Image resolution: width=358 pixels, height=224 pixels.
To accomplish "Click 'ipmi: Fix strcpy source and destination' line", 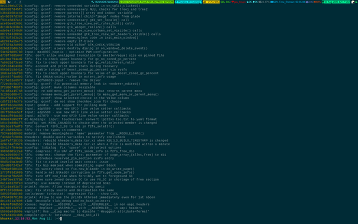I will [x=57, y=190].
